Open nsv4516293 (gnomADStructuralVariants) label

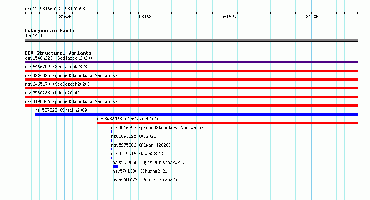(x=157, y=128)
